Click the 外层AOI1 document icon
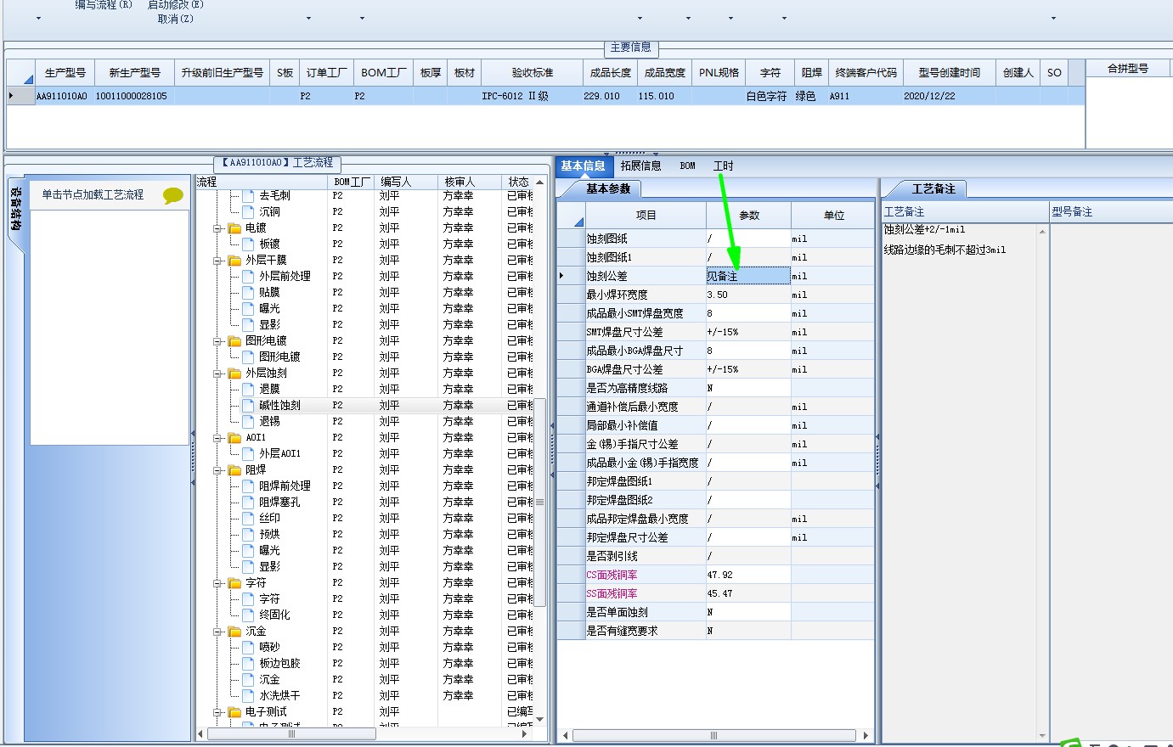The width and height of the screenshot is (1173, 747). pyautogui.click(x=248, y=454)
